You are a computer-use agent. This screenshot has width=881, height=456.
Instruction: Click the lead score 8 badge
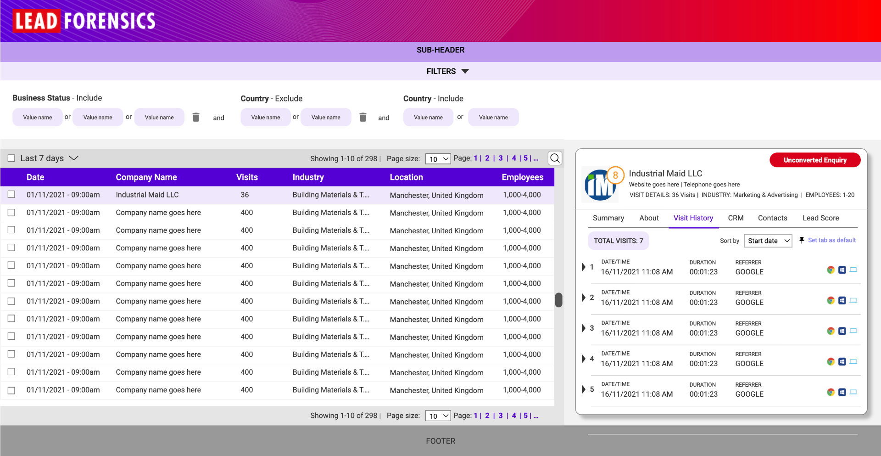(x=615, y=175)
